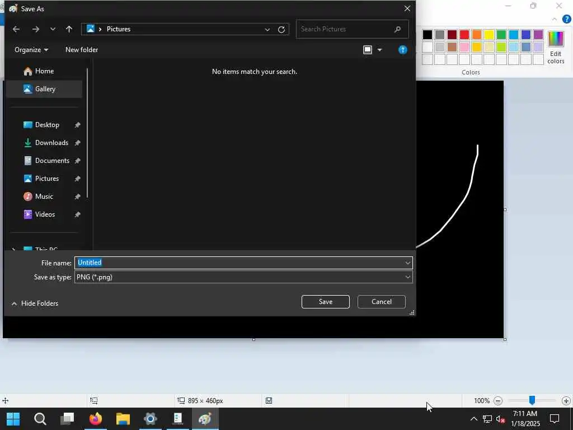
Task: Open Documents quick access folder
Action: point(52,161)
